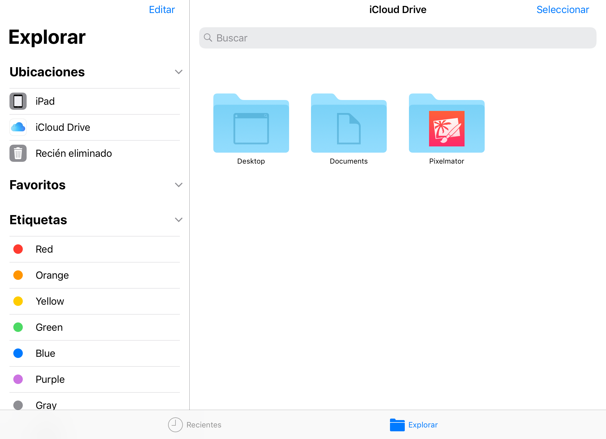Image resolution: width=606 pixels, height=439 pixels.
Task: Select the Red tag color dot
Action: click(x=18, y=249)
